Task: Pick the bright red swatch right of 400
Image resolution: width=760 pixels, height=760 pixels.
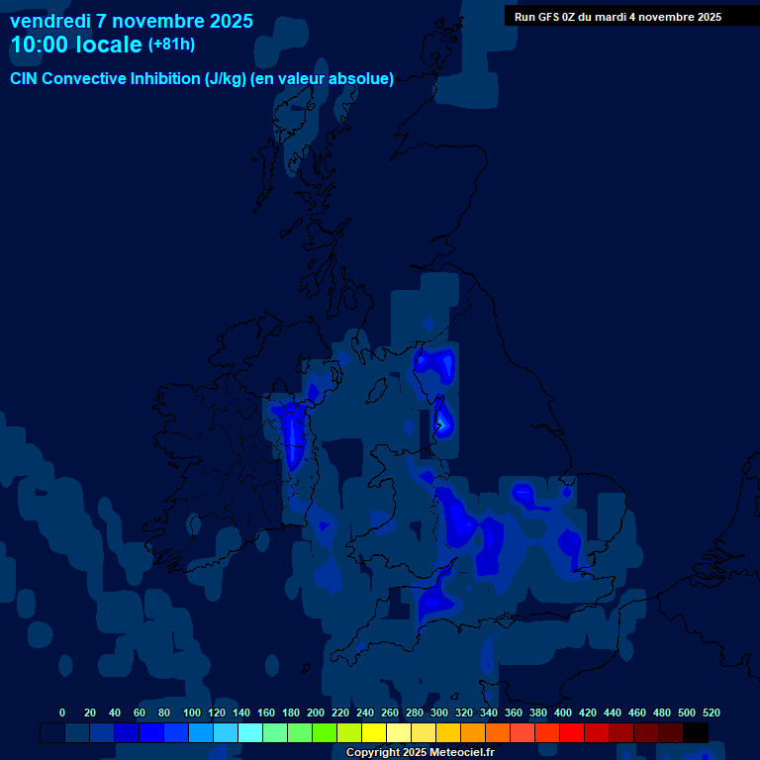Action: tap(572, 733)
